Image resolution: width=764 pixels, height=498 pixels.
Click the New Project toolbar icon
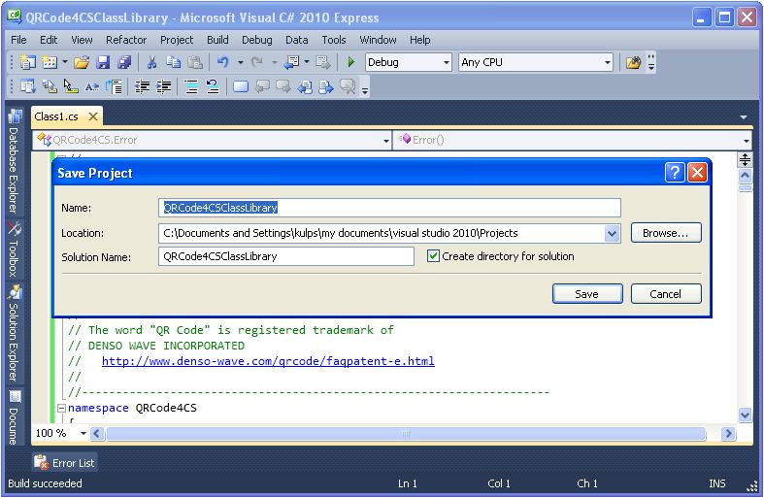tap(28, 62)
